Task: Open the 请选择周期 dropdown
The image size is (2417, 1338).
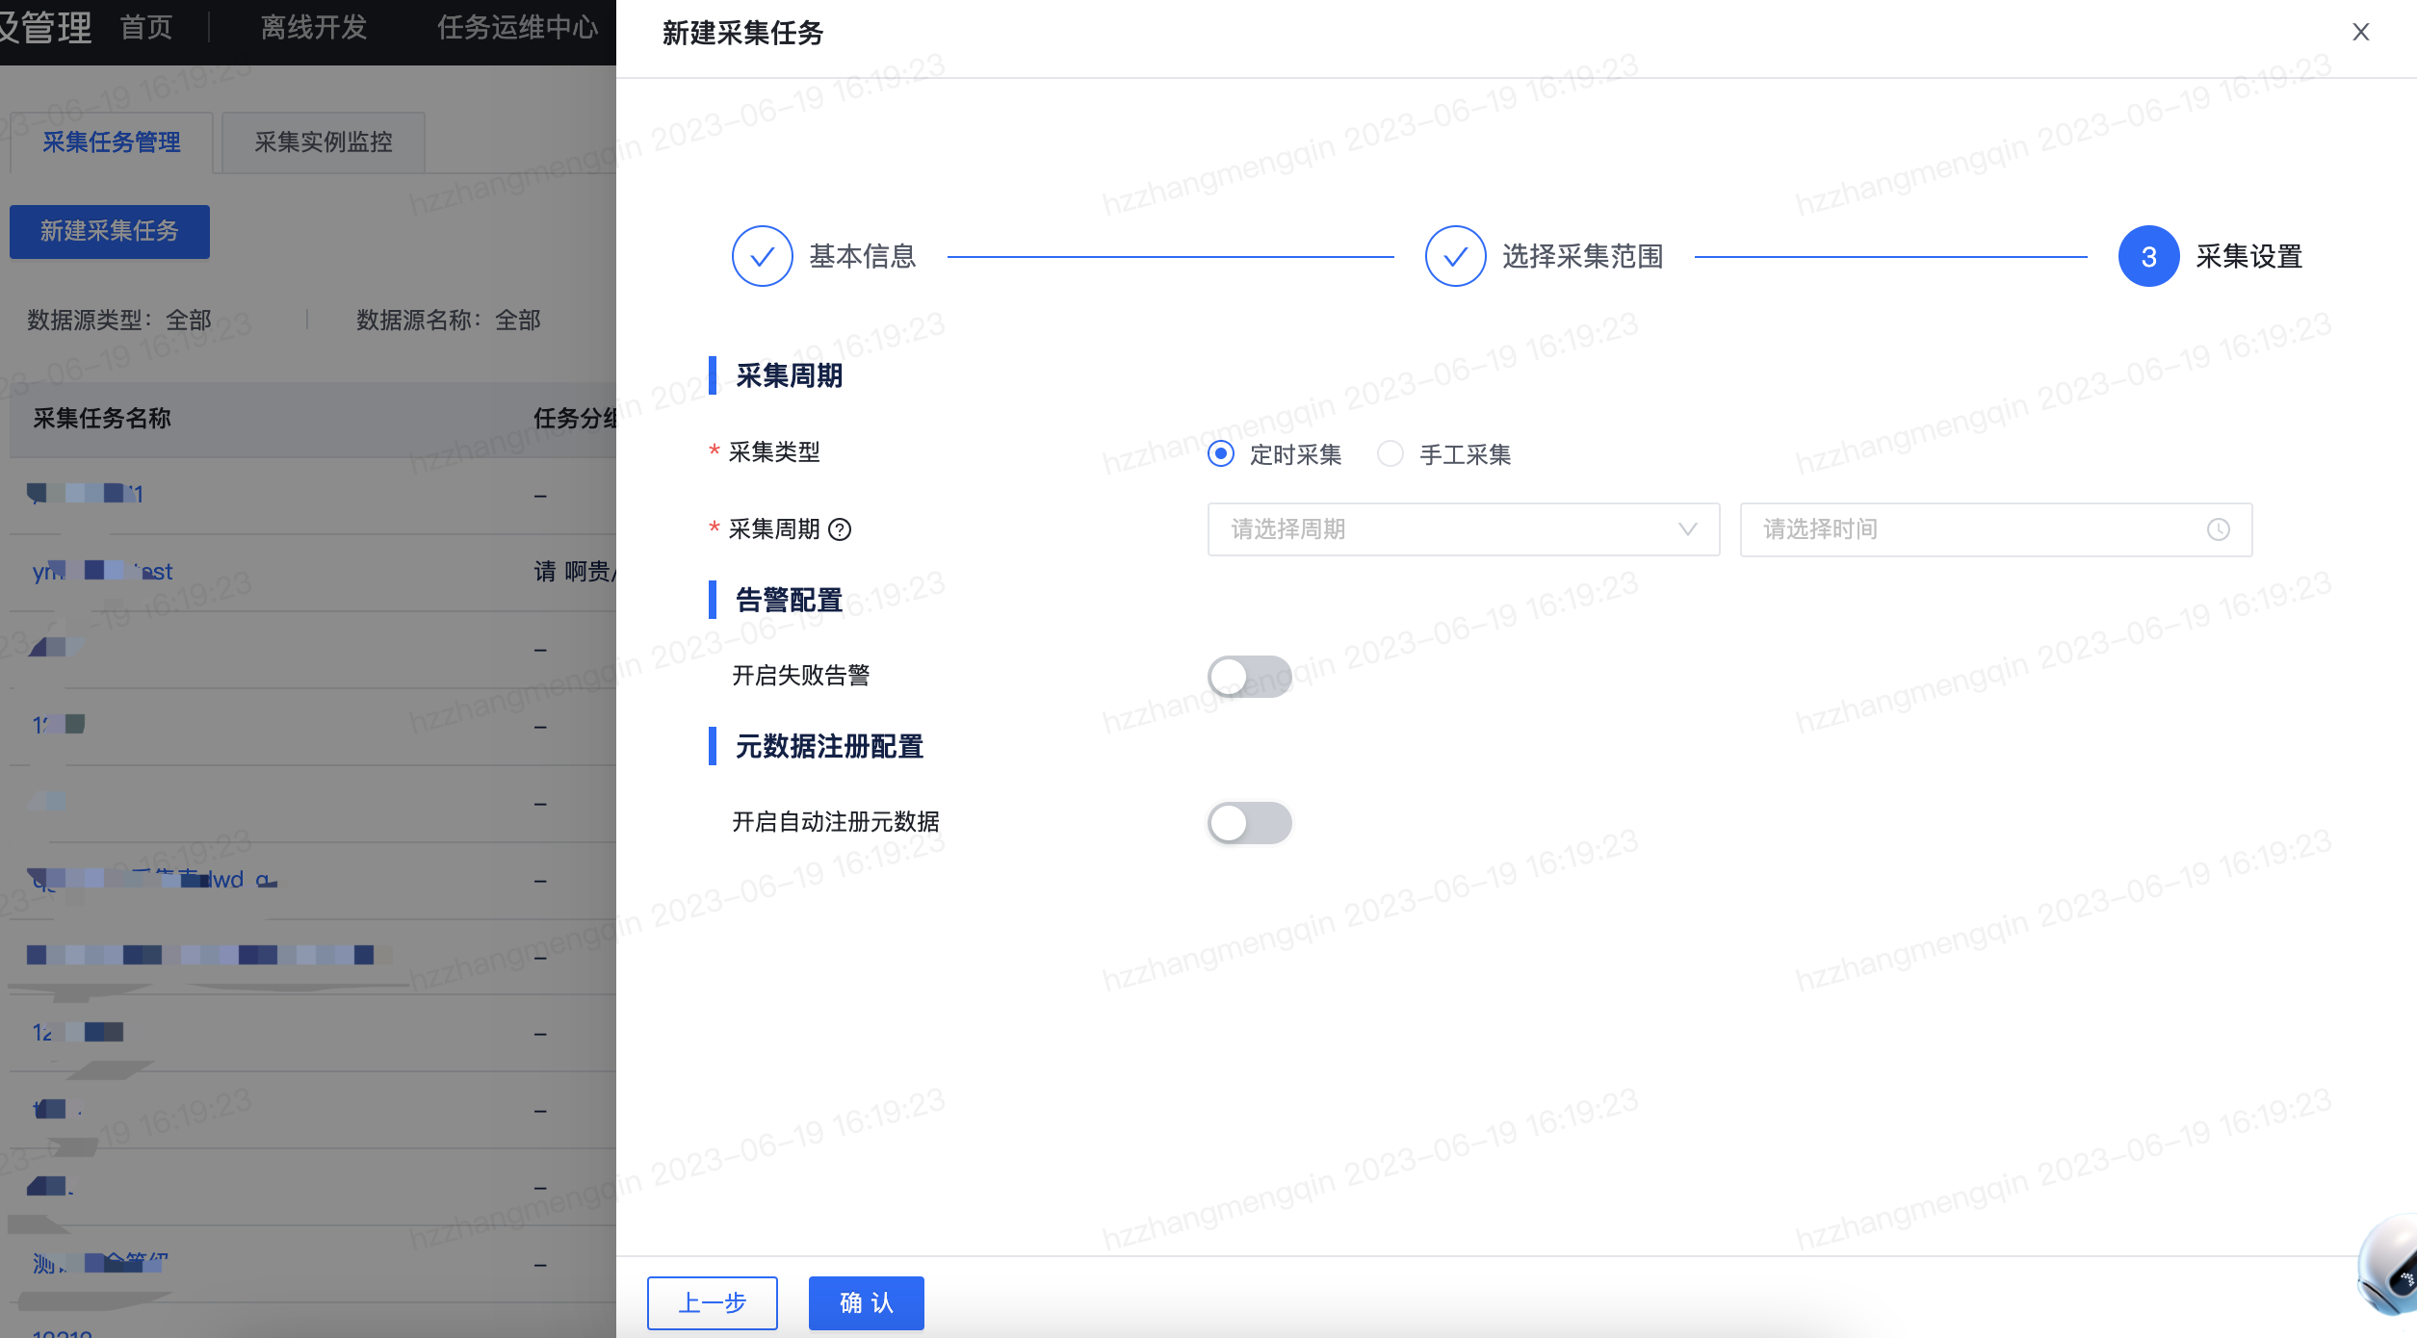Action: [x=1444, y=529]
